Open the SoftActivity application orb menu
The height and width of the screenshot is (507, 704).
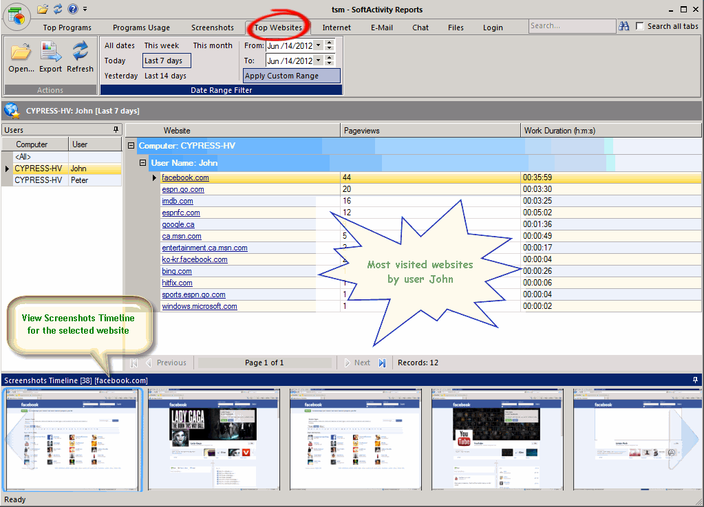point(17,16)
